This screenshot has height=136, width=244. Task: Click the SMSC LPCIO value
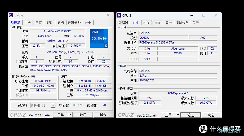(148, 59)
